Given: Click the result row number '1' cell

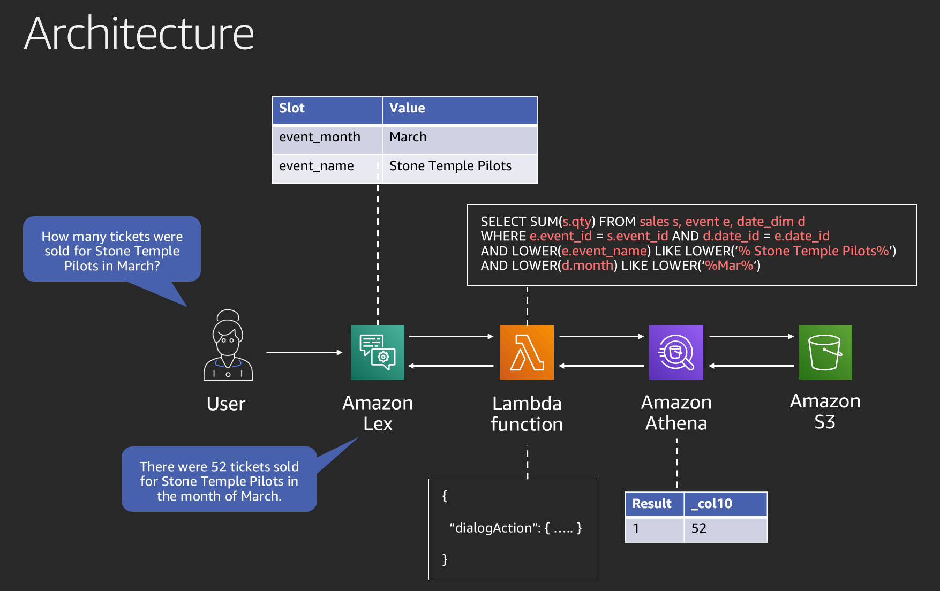Looking at the screenshot, I should (x=655, y=529).
